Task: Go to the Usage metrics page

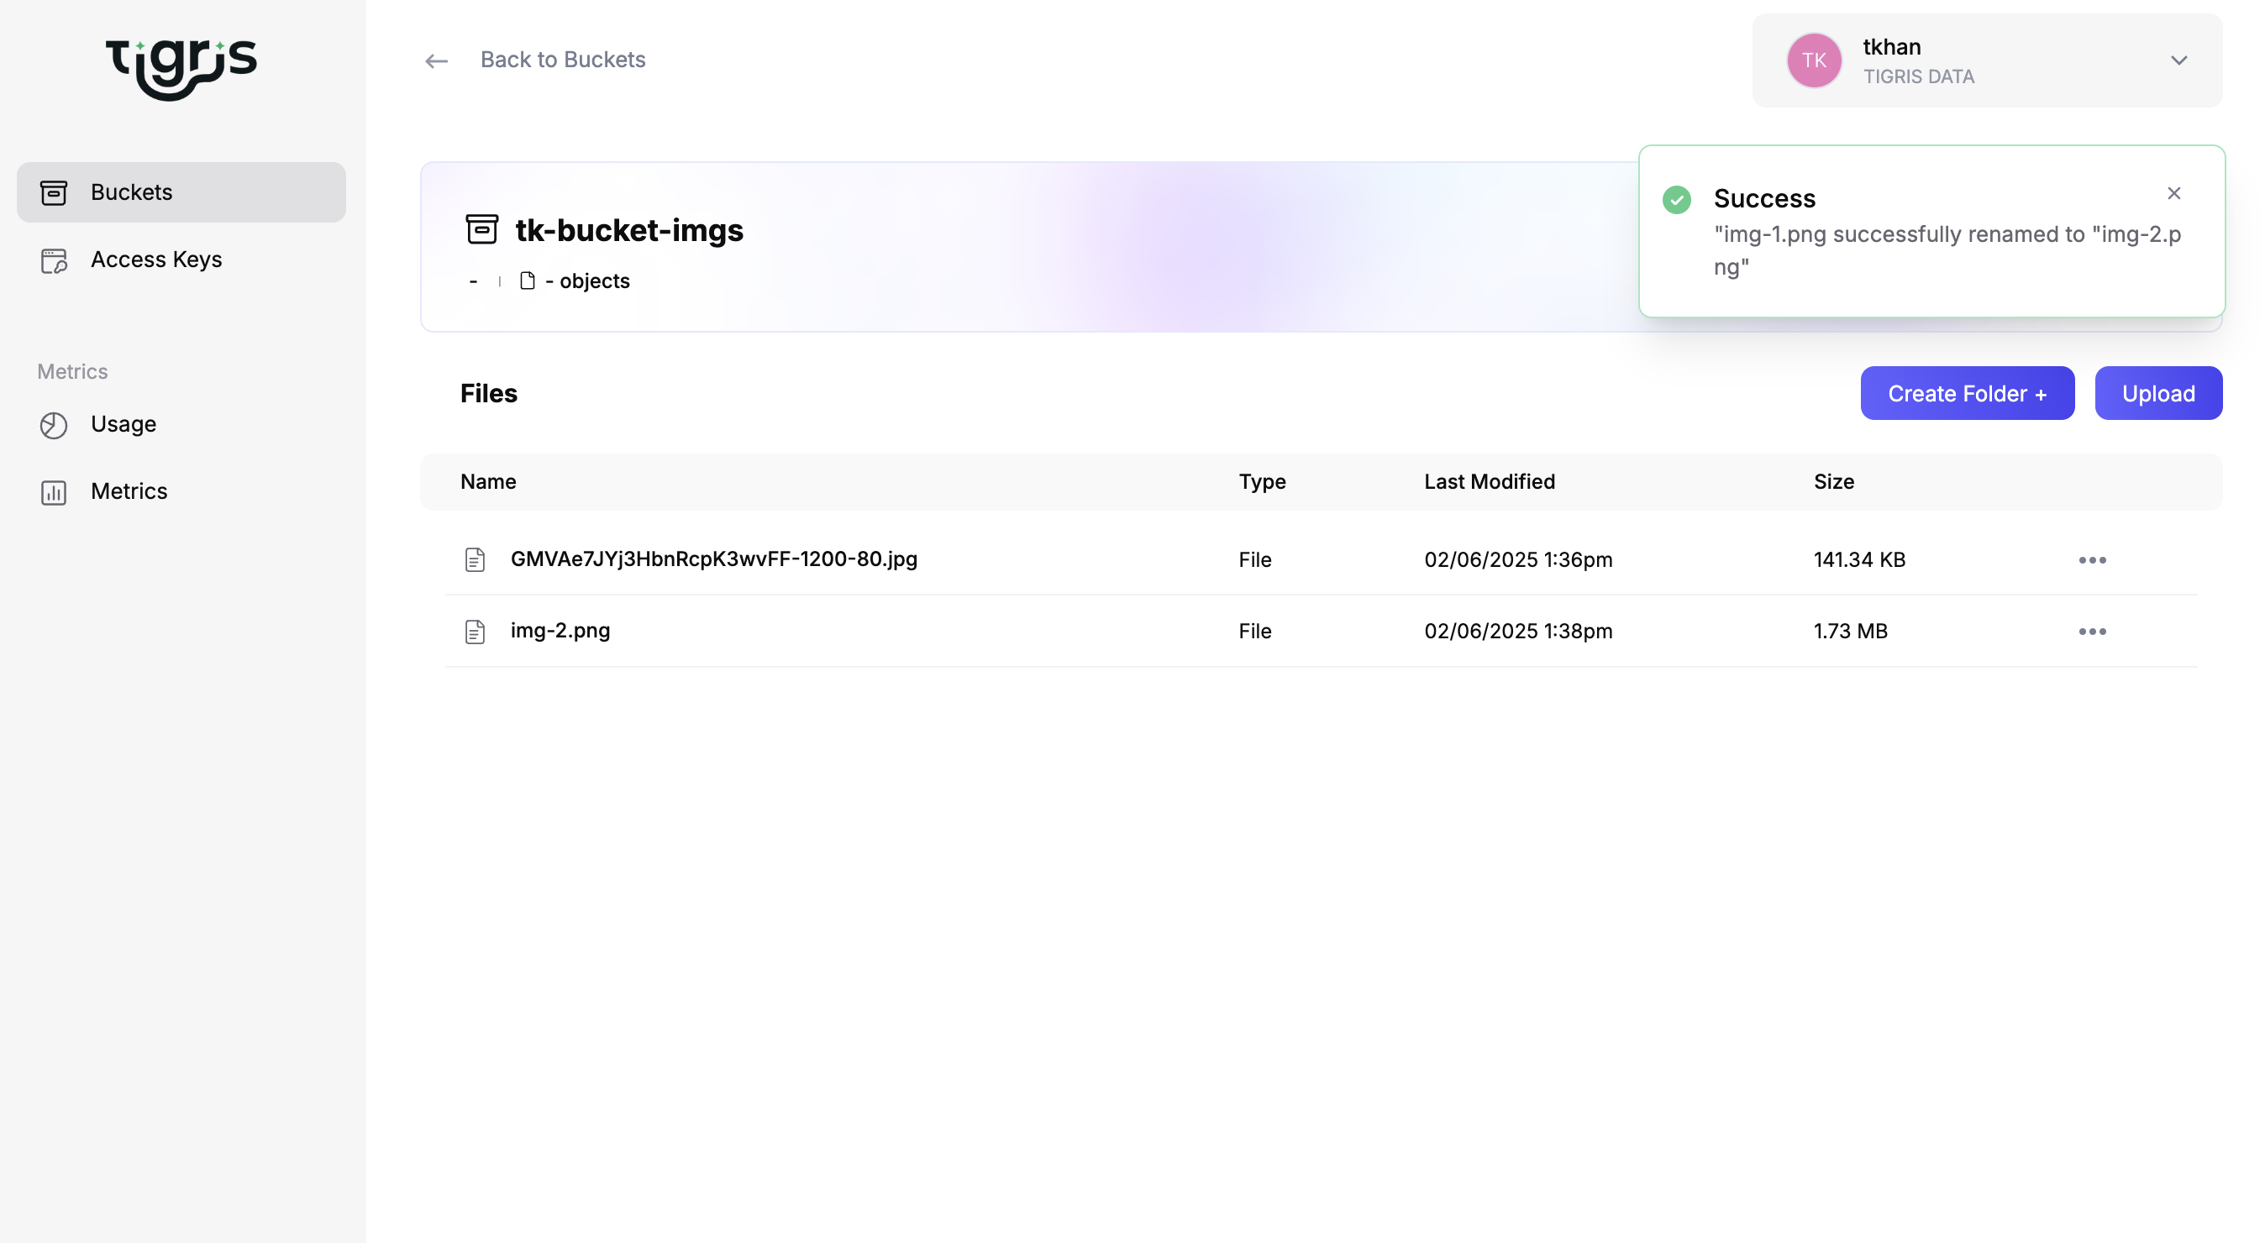Action: point(123,425)
